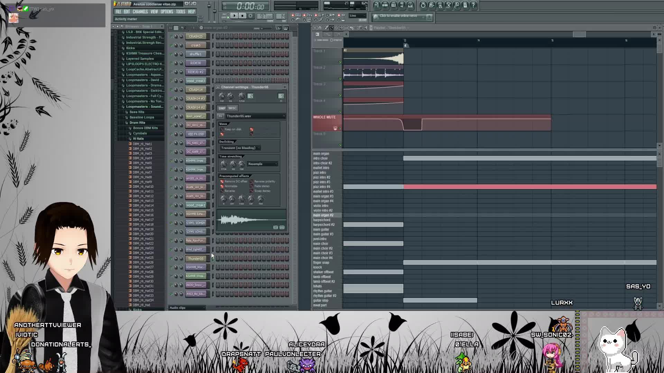664x373 pixels.
Task: Click the help question mark icon in the toolbar
Action: pyautogui.click(x=473, y=5)
